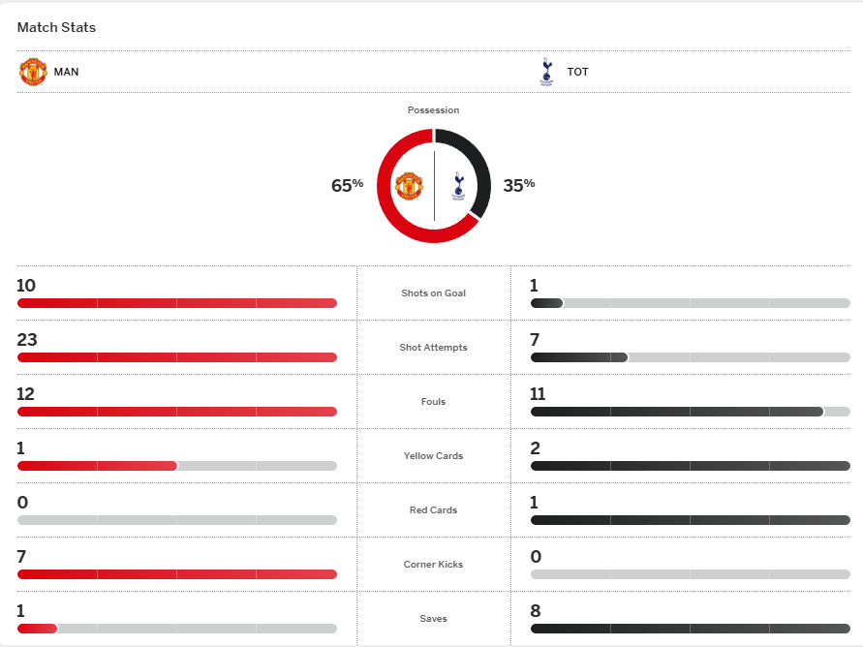The height and width of the screenshot is (647, 863).
Task: Click the Corner Kicks label
Action: pyautogui.click(x=433, y=565)
